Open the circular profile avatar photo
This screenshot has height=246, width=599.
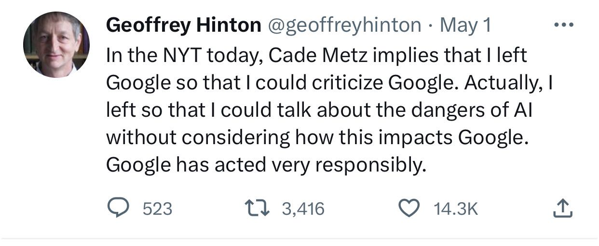[56, 45]
